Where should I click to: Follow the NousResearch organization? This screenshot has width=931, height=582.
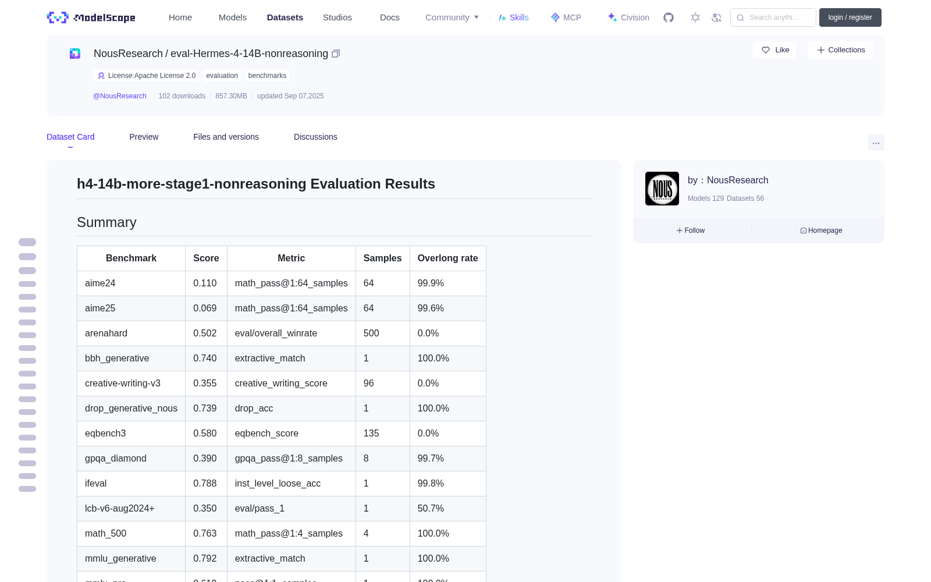pyautogui.click(x=691, y=230)
